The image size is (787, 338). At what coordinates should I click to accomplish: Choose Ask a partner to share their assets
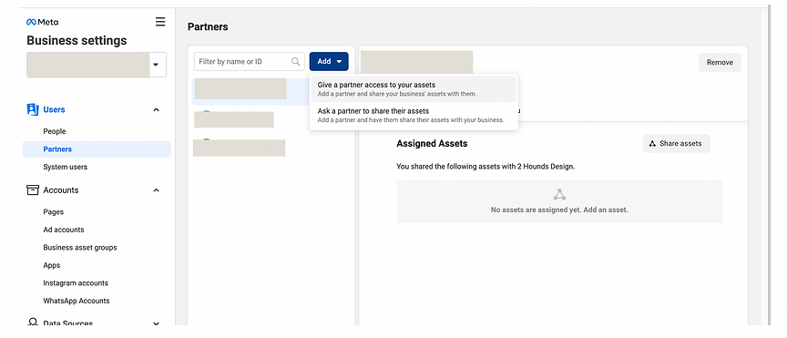(414, 115)
